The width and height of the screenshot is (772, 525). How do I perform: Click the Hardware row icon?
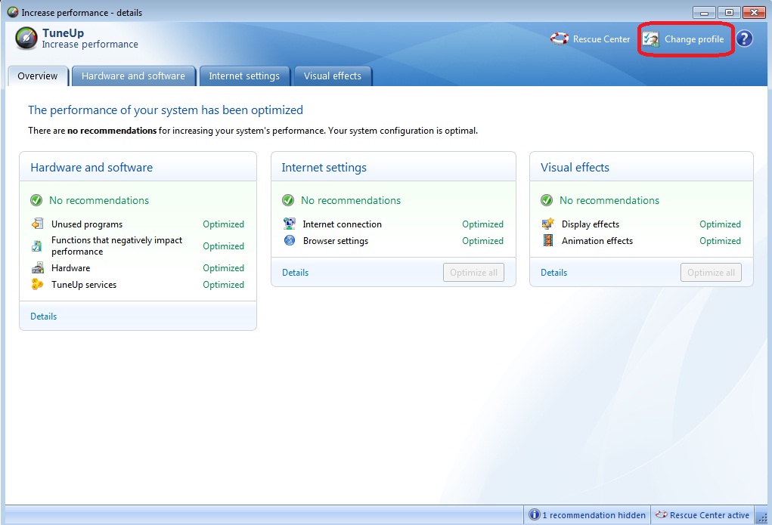(x=37, y=268)
